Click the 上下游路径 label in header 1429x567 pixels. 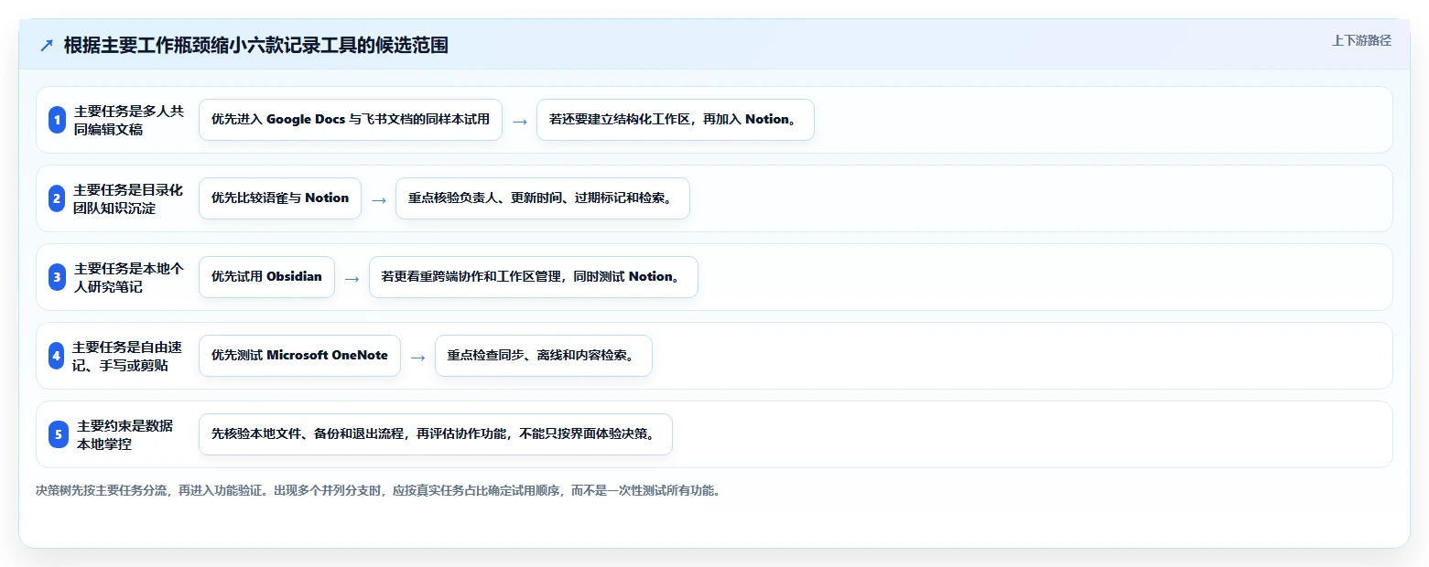tap(1361, 40)
